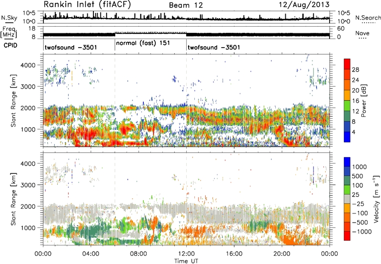
Task: Click the gray -25 to 25 Velocity swatch
Action: click(347, 199)
